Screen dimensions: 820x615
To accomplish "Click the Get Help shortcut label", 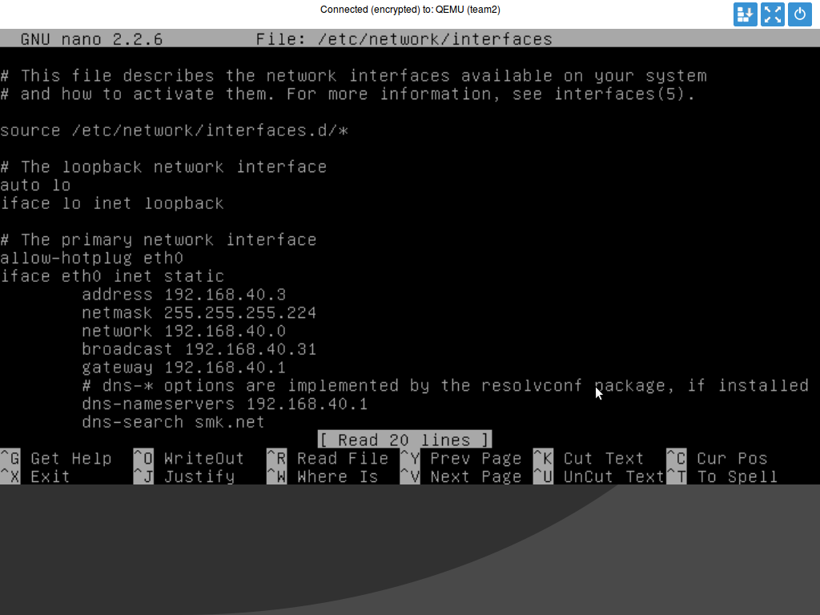I will [70, 458].
